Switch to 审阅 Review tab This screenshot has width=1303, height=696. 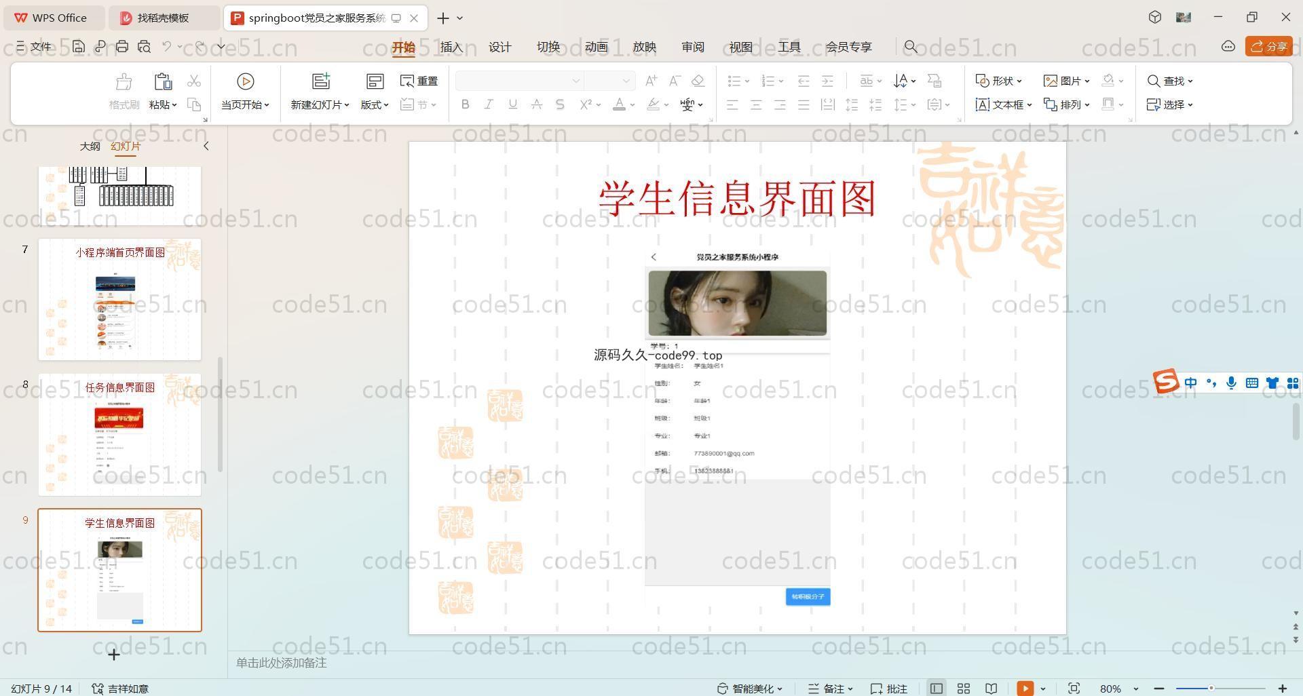(693, 47)
